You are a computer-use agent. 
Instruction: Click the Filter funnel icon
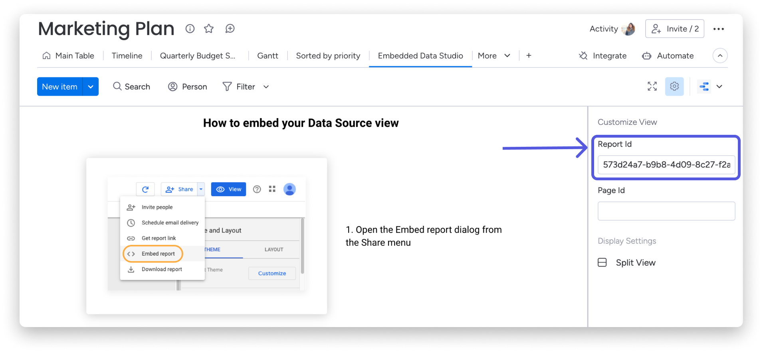[x=227, y=87]
